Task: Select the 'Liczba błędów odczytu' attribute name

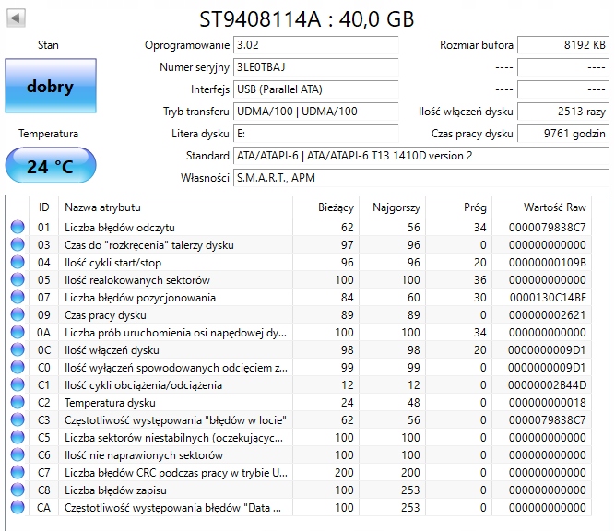Action: pyautogui.click(x=120, y=228)
